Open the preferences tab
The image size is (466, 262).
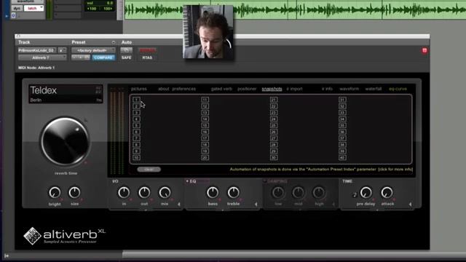click(x=183, y=89)
